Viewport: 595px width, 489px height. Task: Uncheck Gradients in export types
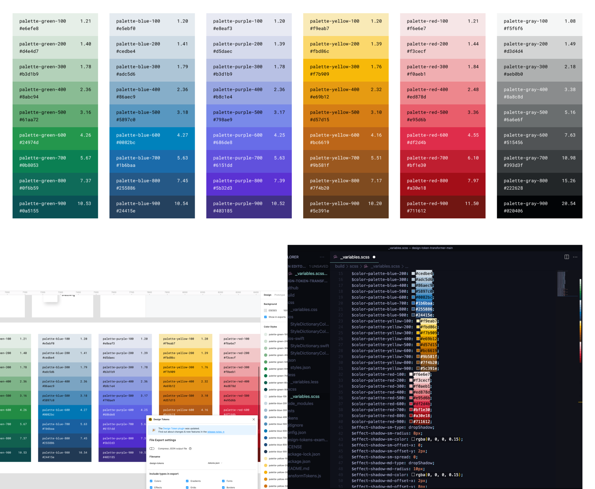point(187,481)
